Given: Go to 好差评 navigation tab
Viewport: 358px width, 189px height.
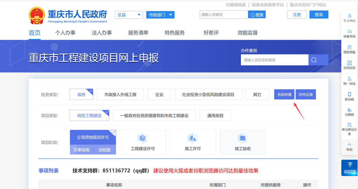Looking at the screenshot, I should tap(211, 33).
